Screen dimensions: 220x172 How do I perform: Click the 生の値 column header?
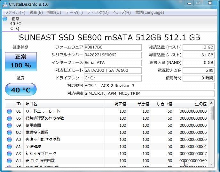(x=191, y=104)
